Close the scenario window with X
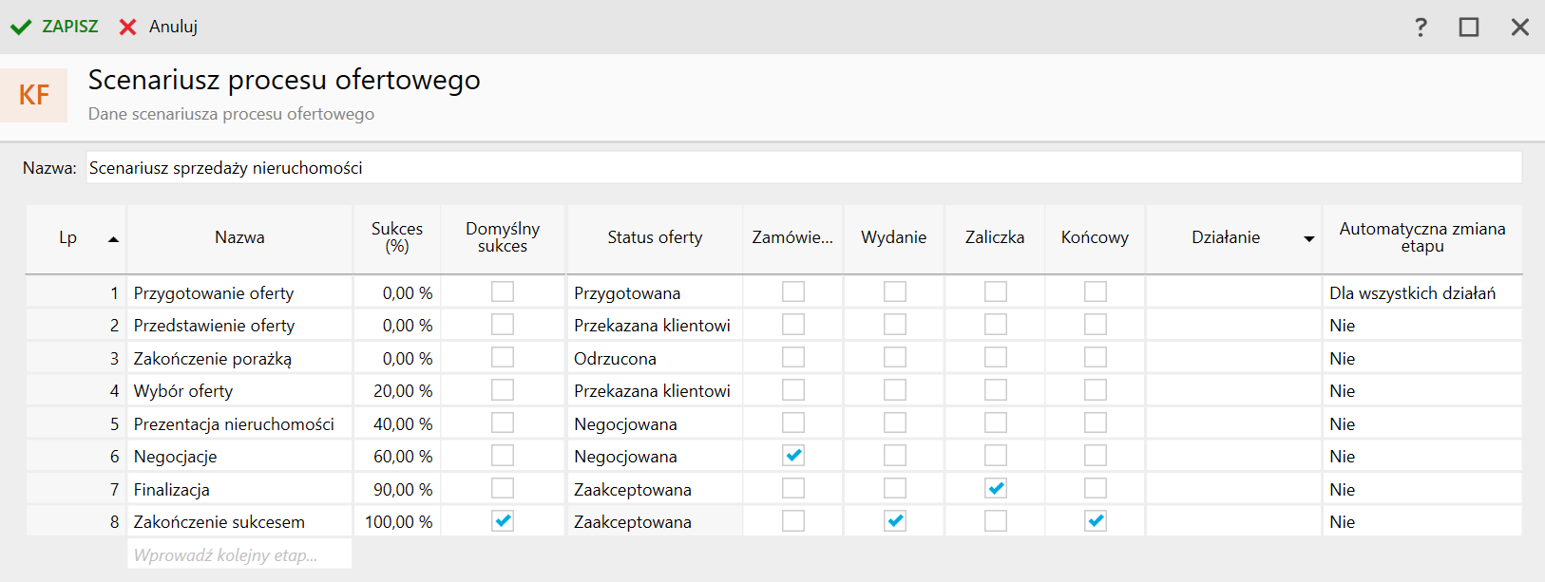 click(1520, 28)
